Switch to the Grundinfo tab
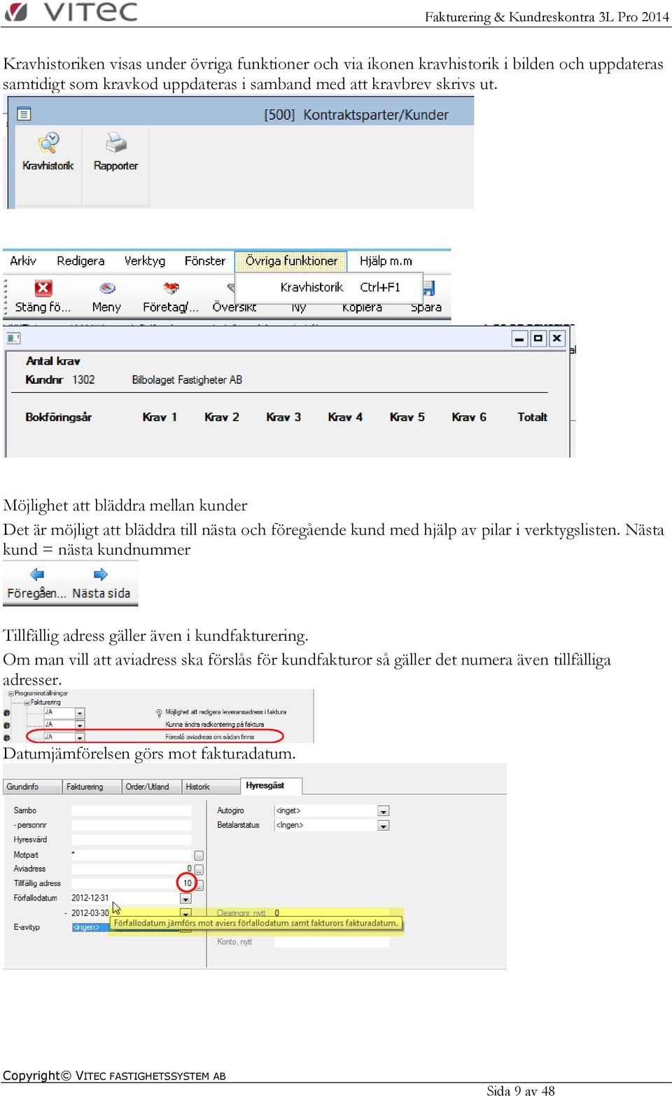Image resolution: width=672 pixels, height=1096 pixels. 32,786
